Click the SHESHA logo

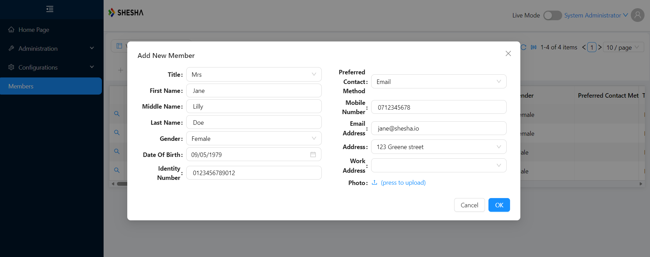tap(126, 13)
